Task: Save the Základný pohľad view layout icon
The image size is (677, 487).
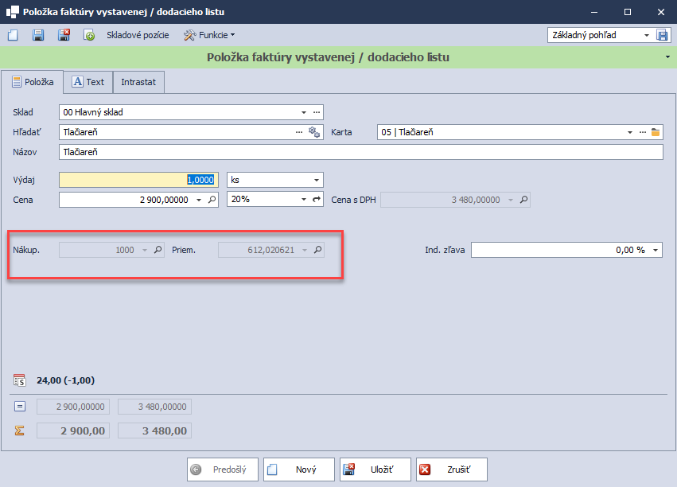Action: tap(663, 35)
